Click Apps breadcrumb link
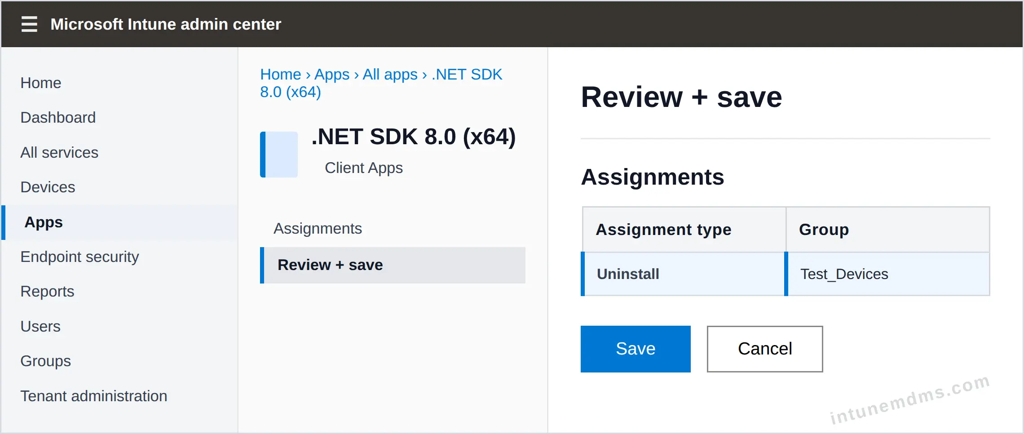Viewport: 1024px width, 434px height. (x=332, y=74)
